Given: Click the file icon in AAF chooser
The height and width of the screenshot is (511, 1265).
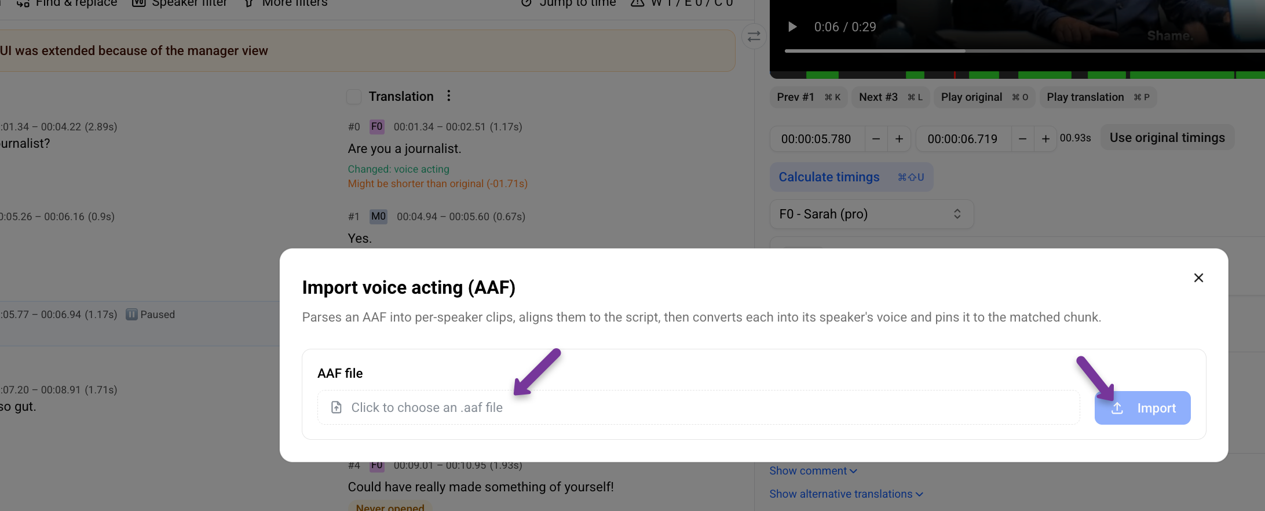Looking at the screenshot, I should pos(336,407).
